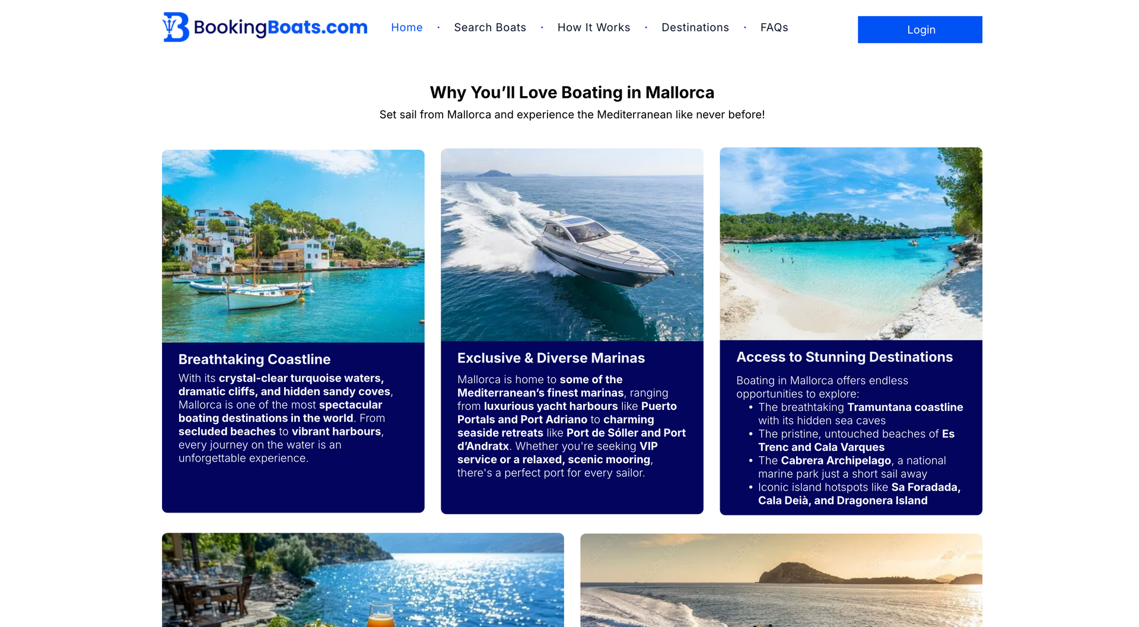
Task: Click Access to Stunning Destinations heading
Action: (845, 357)
